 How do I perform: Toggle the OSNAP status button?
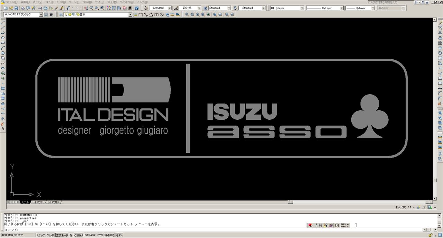tap(79, 235)
